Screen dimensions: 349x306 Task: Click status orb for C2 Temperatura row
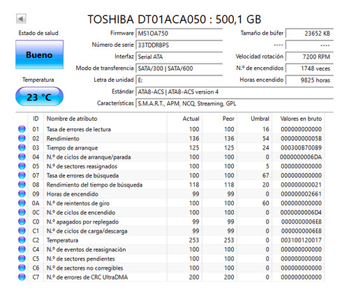tap(22, 240)
